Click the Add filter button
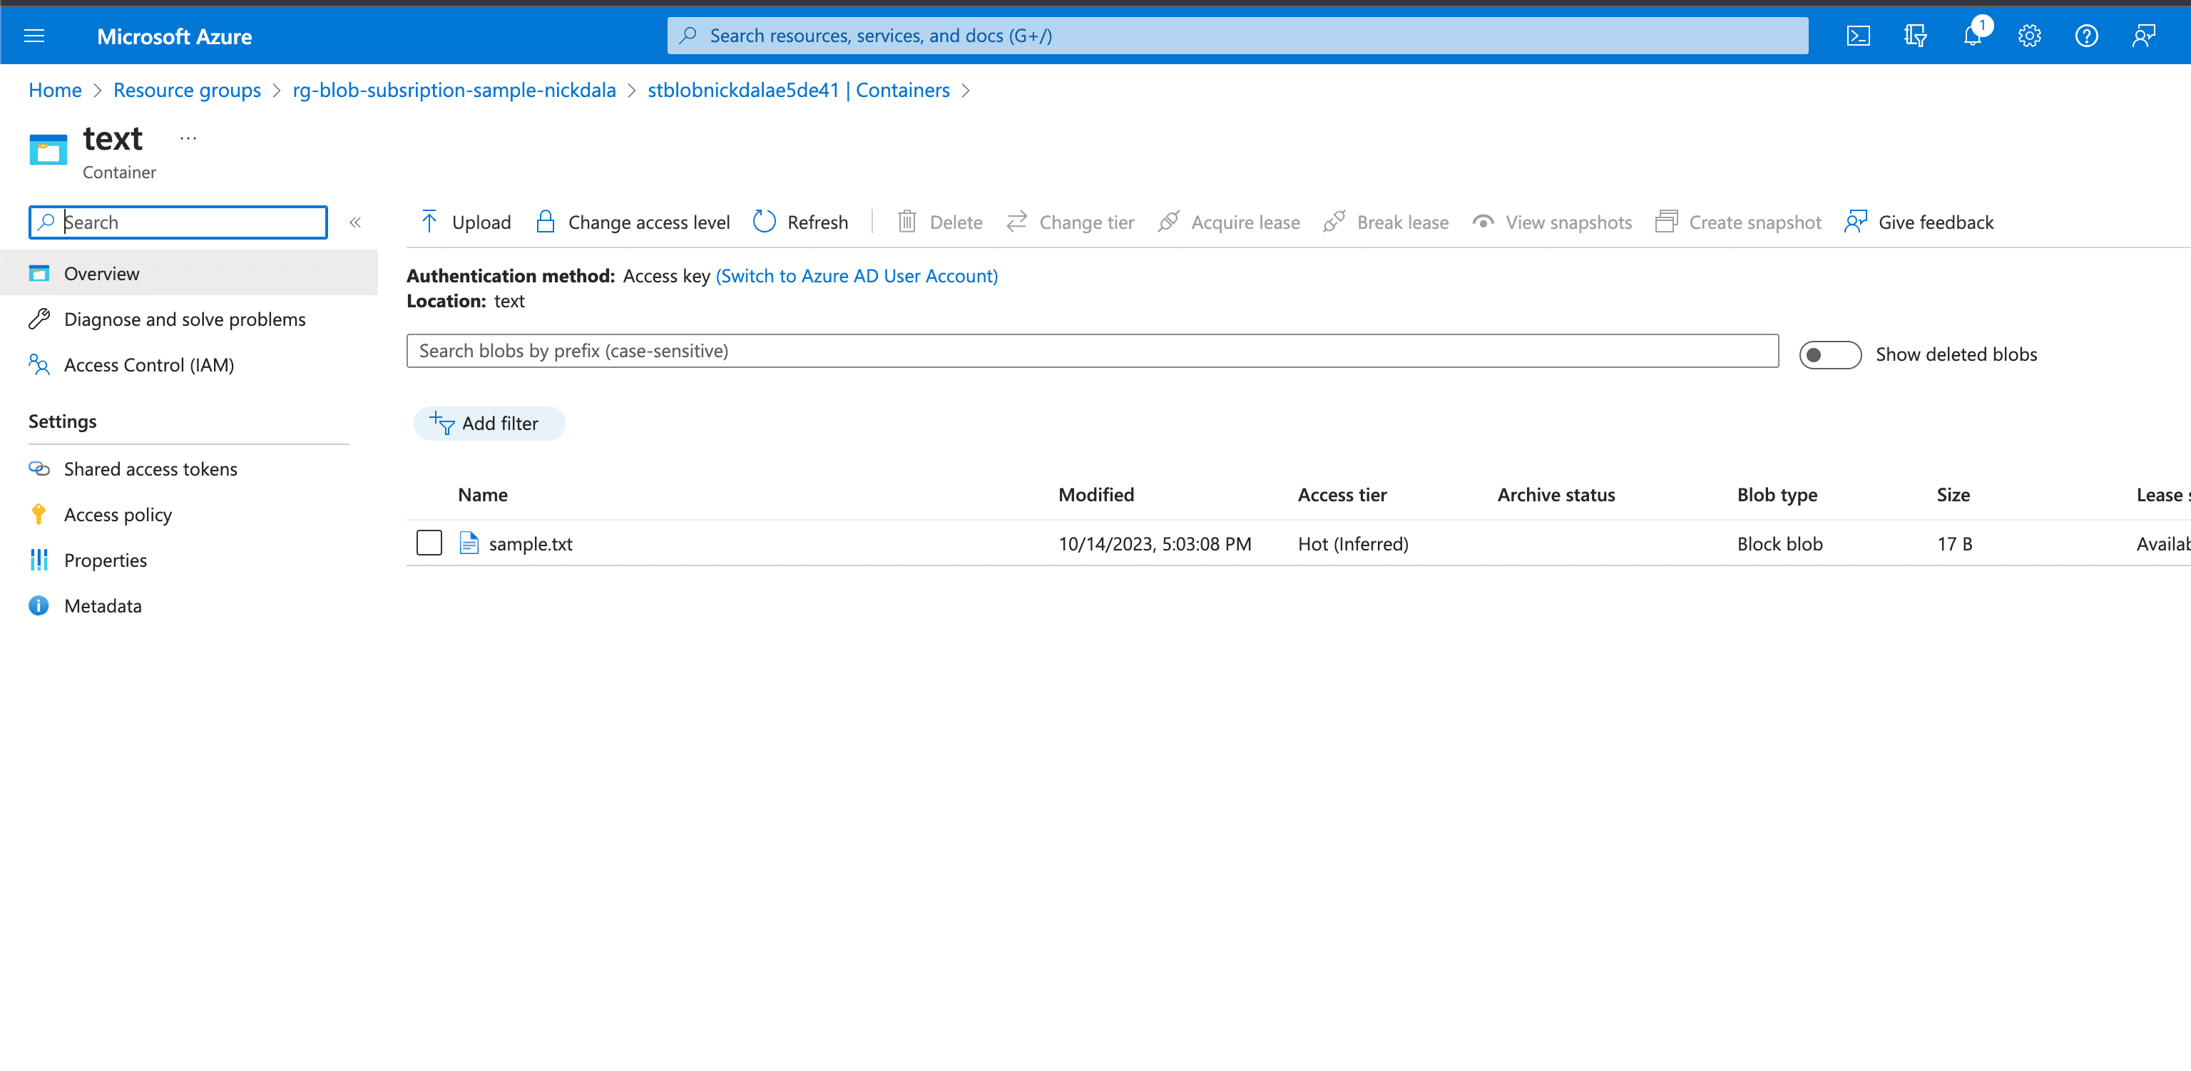The width and height of the screenshot is (2191, 1071). click(x=489, y=423)
